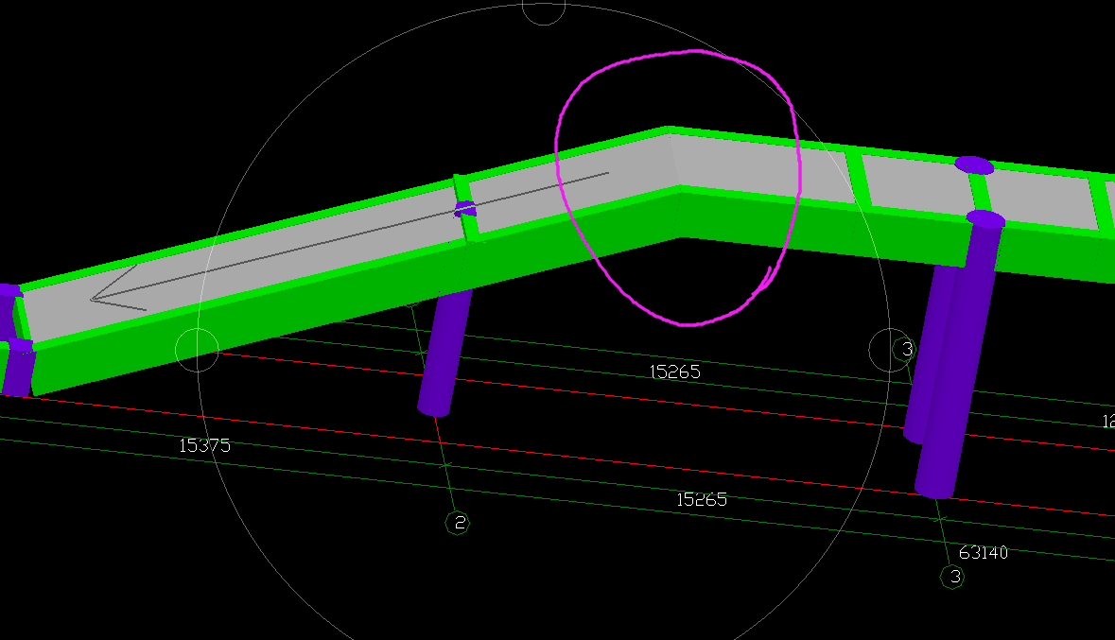Select the purple ellipse column top on the beam
1115x640 pixels.
click(x=974, y=165)
